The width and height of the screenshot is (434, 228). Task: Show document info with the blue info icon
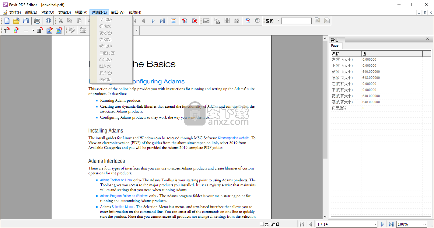48,21
